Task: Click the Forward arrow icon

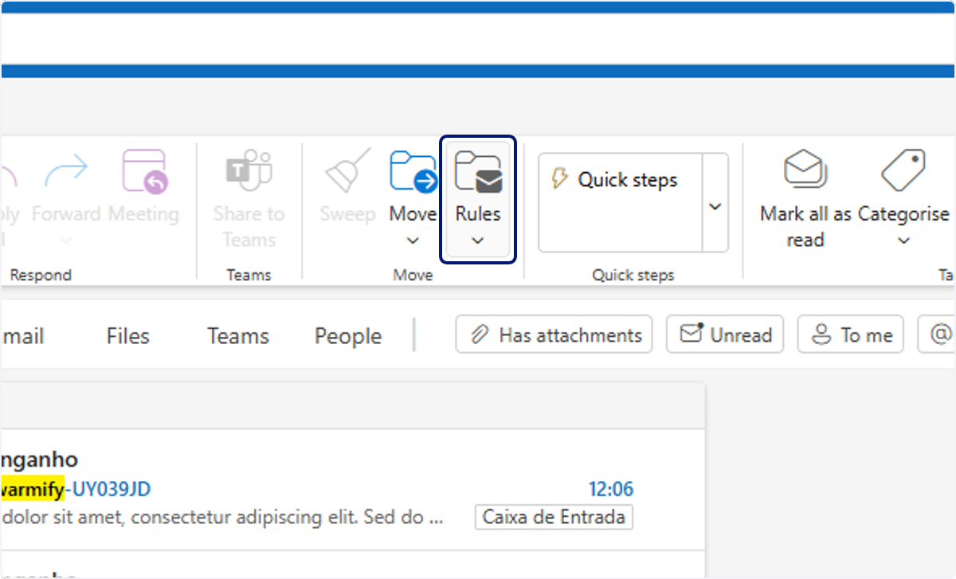Action: 66,171
